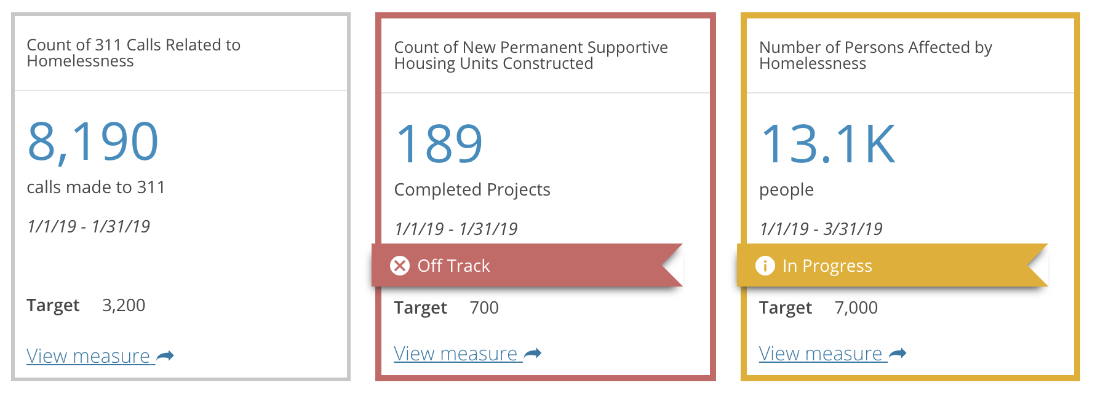1095x396 pixels.
Task: Click the share arrow on the 311 Calls card
Action: click(x=165, y=356)
